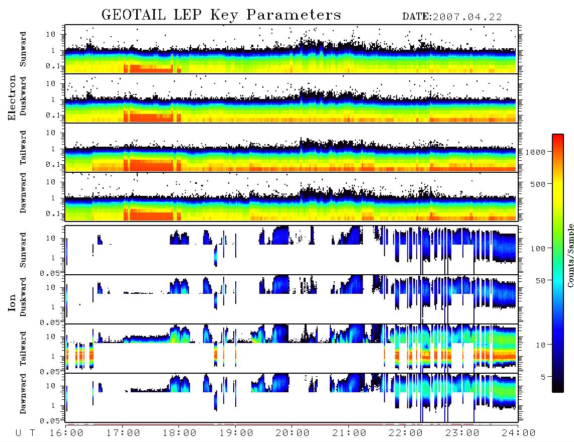Click the "0.1" tick of Electron Sunward panel
This screenshot has width=574, height=442.
point(53,66)
